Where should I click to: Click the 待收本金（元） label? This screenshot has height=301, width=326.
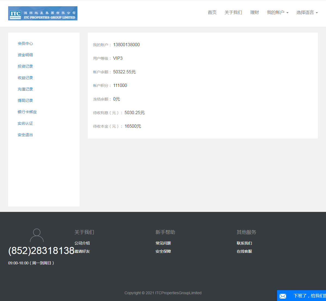108,126
